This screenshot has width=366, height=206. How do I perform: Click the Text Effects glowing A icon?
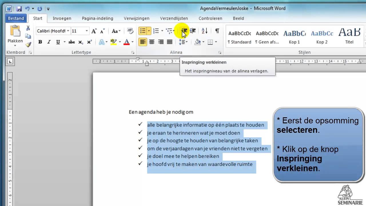102,42
